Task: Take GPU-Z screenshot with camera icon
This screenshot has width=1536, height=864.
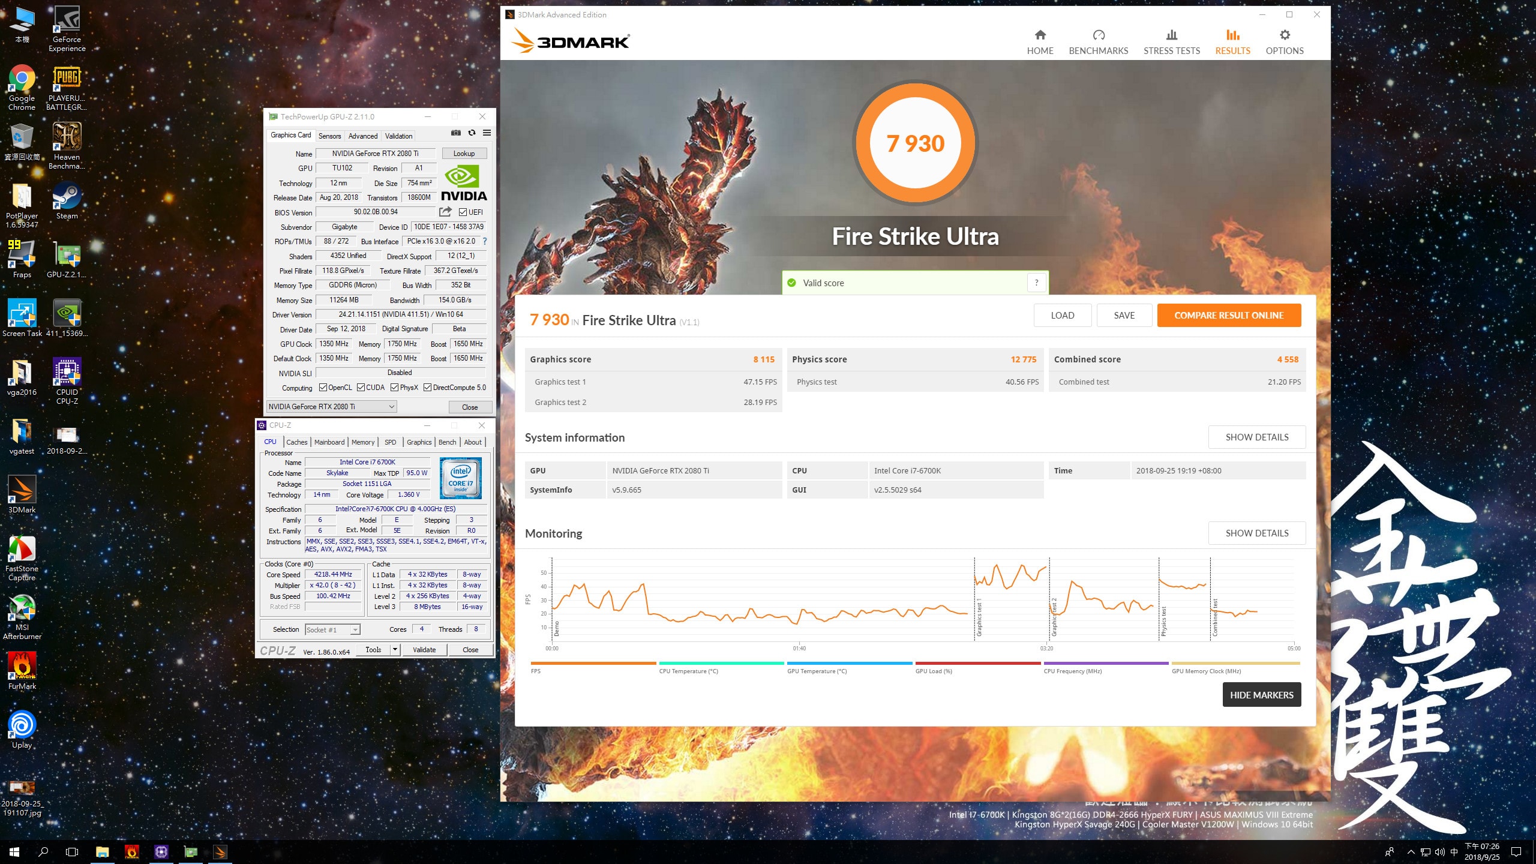Action: coord(456,133)
